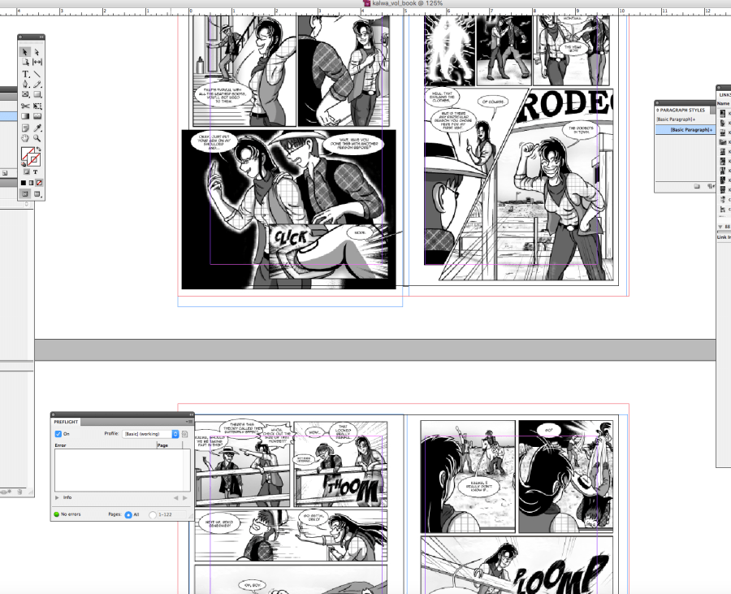Switch to the Paragraph Styles tab
The width and height of the screenshot is (731, 594).
click(x=682, y=109)
